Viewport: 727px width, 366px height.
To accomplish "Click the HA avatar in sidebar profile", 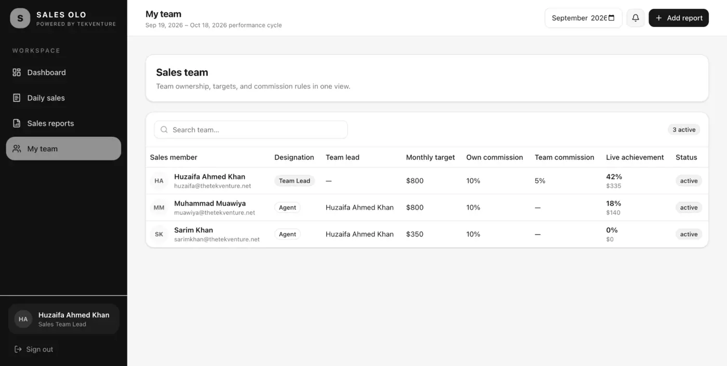I will coord(23,319).
